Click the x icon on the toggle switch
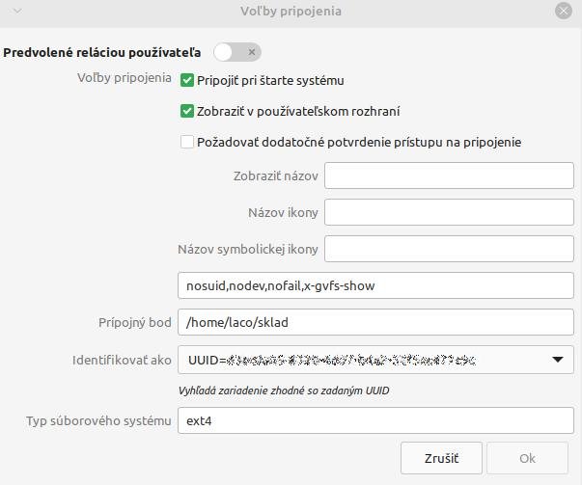Image resolution: width=582 pixels, height=485 pixels. (x=252, y=52)
